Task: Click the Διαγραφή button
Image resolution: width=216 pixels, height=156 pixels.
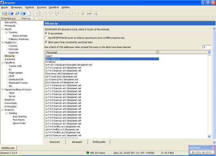Action: 77,142
